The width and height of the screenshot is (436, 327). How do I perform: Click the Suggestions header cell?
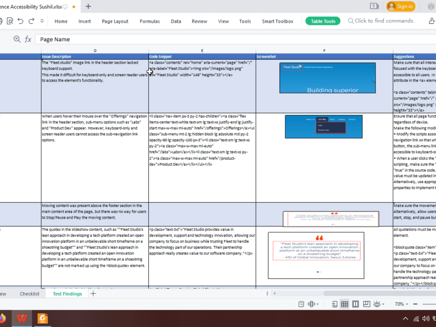tap(414, 56)
